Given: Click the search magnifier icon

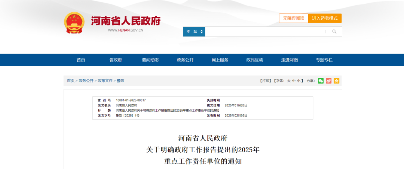Looking at the screenshot, I should pyautogui.click(x=334, y=32).
